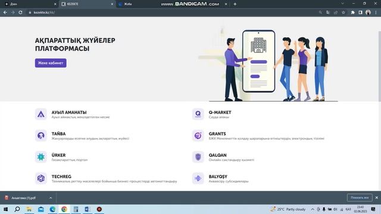The image size is (381, 214).
Task: Open the page zoom magnifier icon
Action: [320, 12]
